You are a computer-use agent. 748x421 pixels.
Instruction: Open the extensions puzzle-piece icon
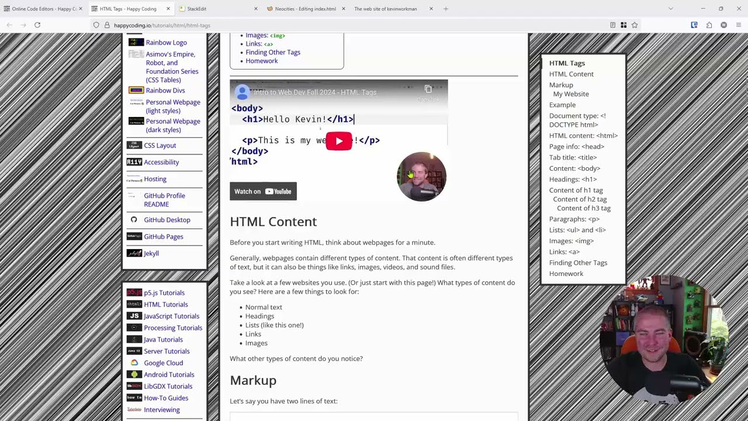709,25
